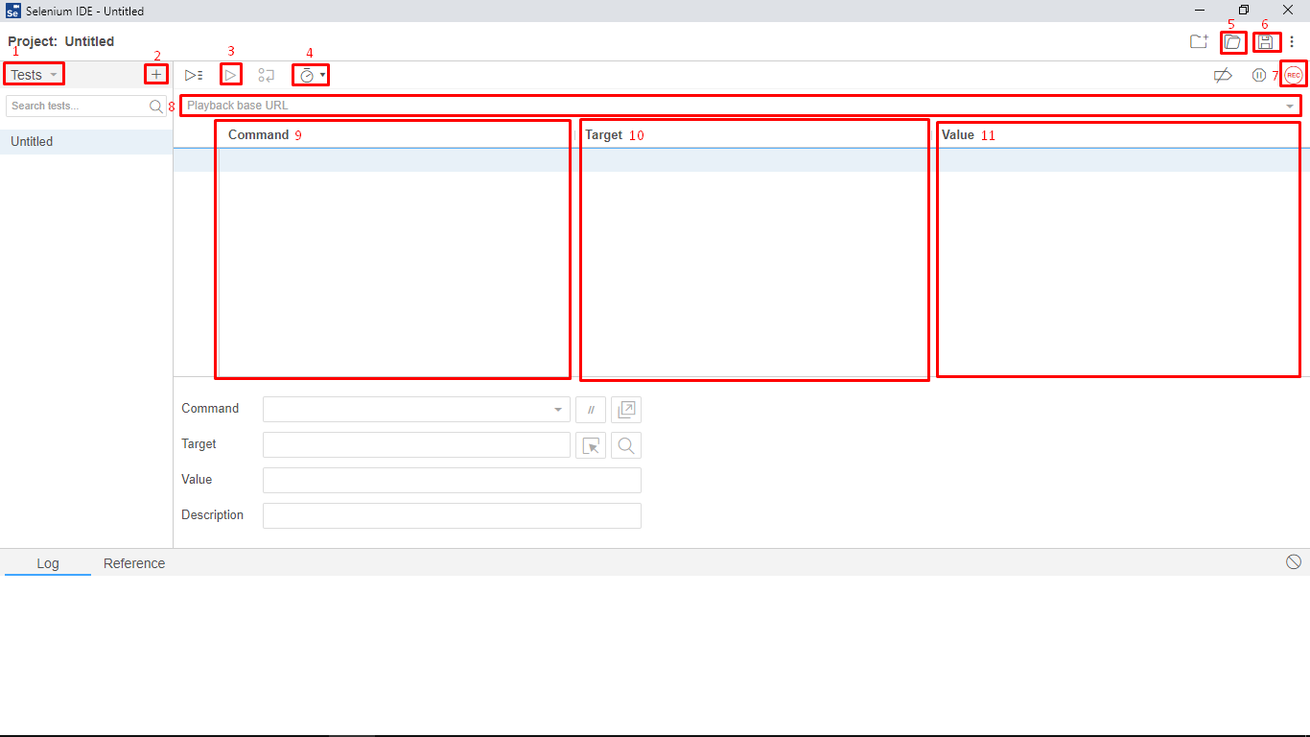Select the Log tab
Viewport: 1310px width, 737px height.
point(47,563)
